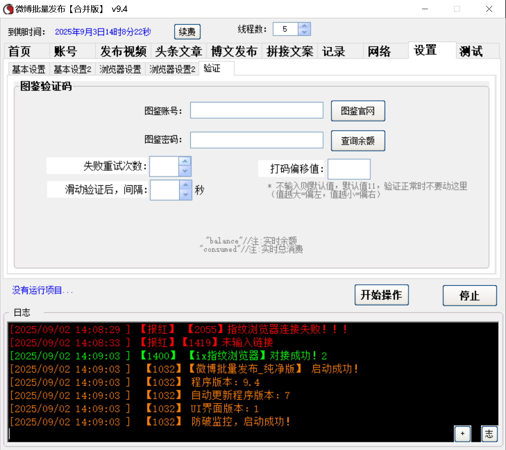Increase 滑动验证后间隔 seconds with the stepper
506x450 pixels.
[x=185, y=185]
